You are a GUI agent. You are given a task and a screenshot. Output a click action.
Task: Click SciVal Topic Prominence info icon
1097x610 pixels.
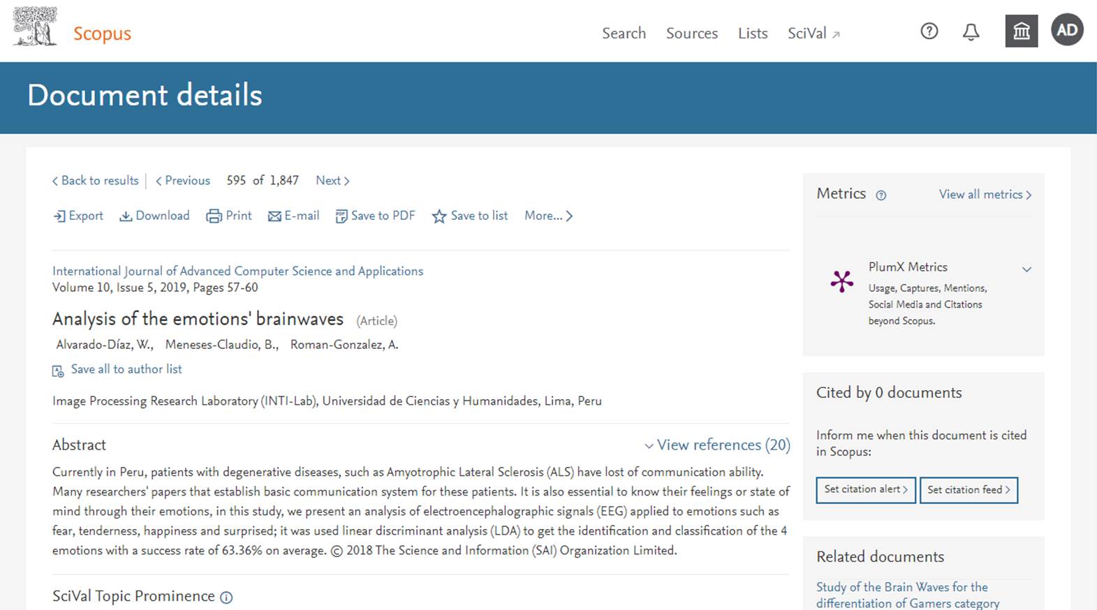coord(226,597)
